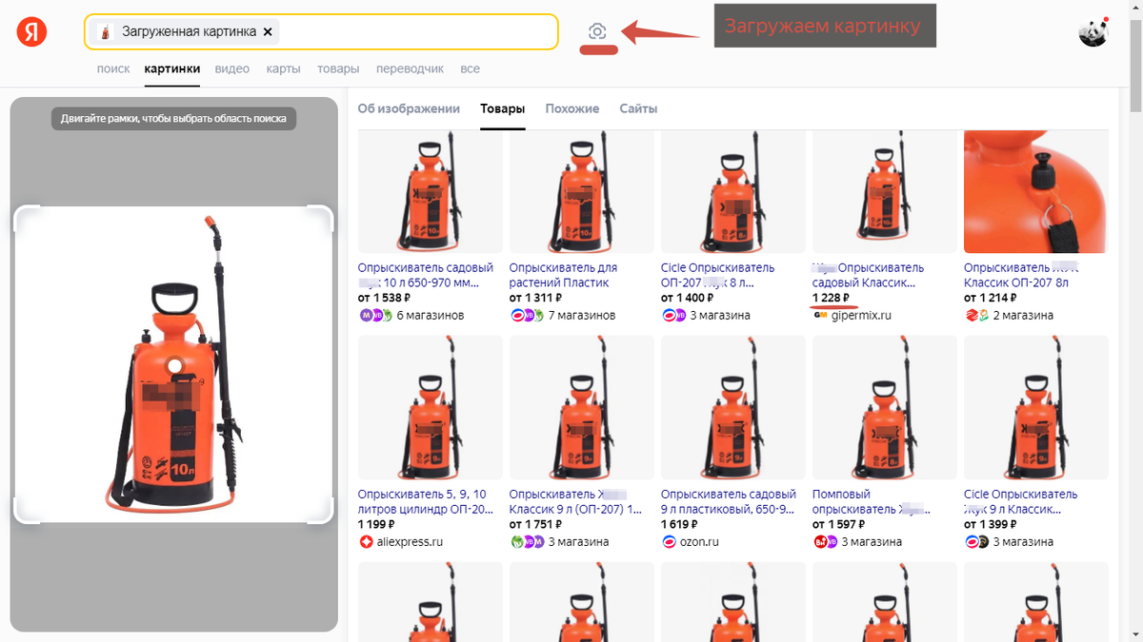The image size is (1143, 642).
Task: Open the товары search tab
Action: 338,68
